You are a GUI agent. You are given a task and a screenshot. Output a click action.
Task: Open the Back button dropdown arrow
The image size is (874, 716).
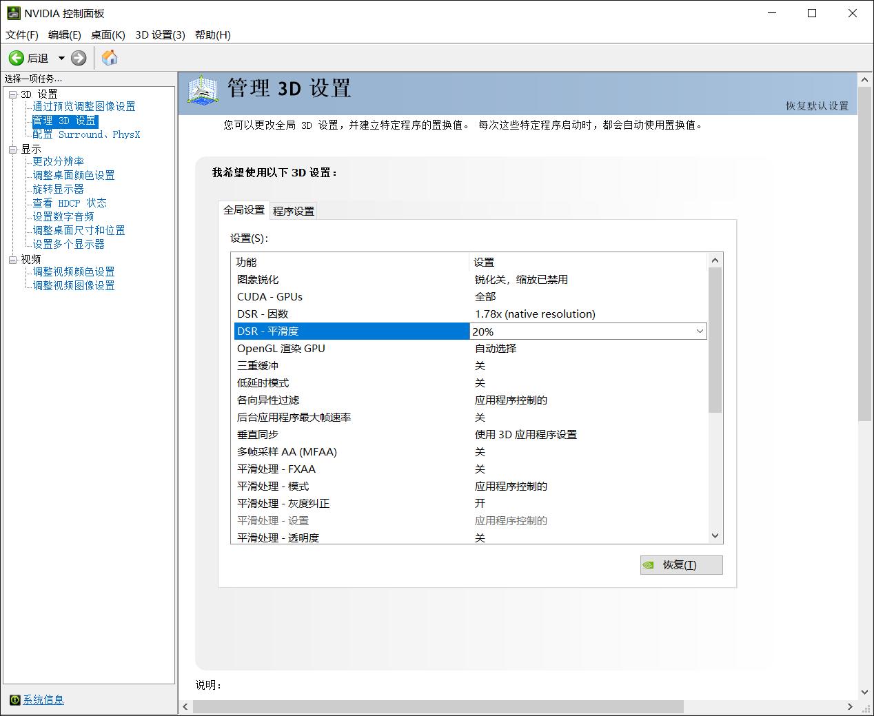point(61,58)
